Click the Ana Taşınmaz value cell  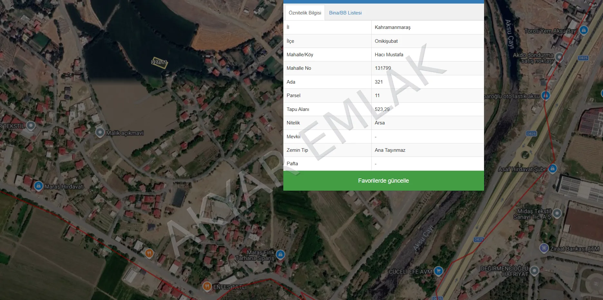pyautogui.click(x=428, y=150)
